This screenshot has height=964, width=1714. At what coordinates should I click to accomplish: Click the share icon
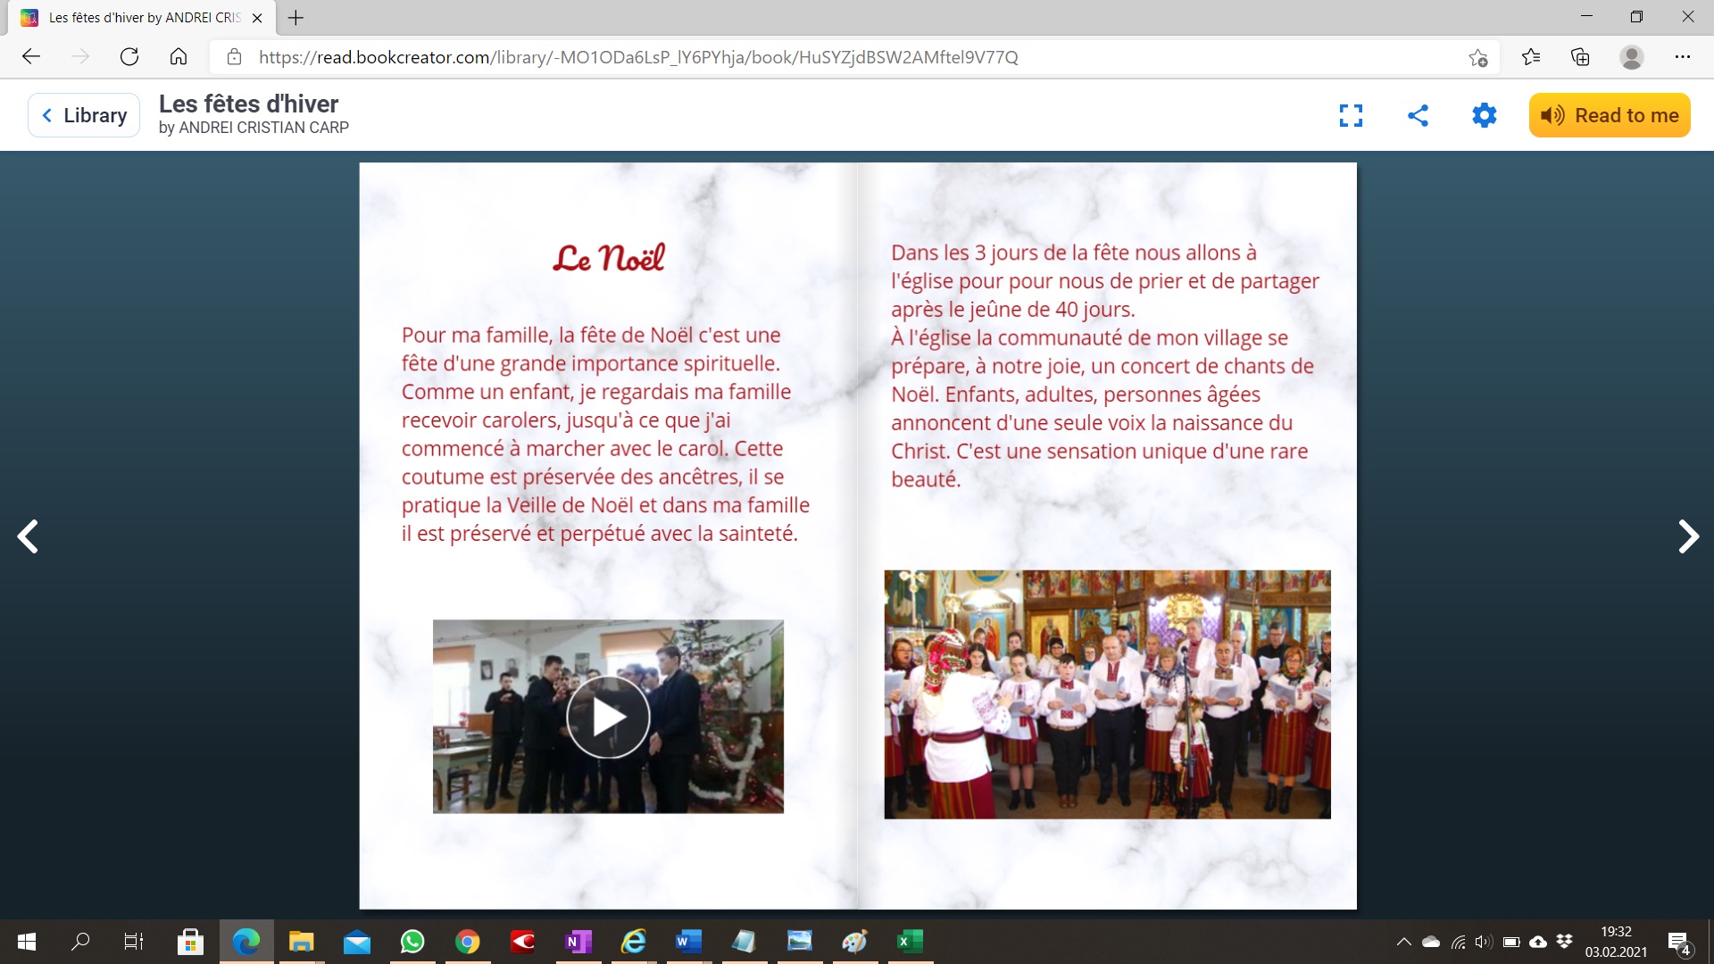[x=1418, y=115]
